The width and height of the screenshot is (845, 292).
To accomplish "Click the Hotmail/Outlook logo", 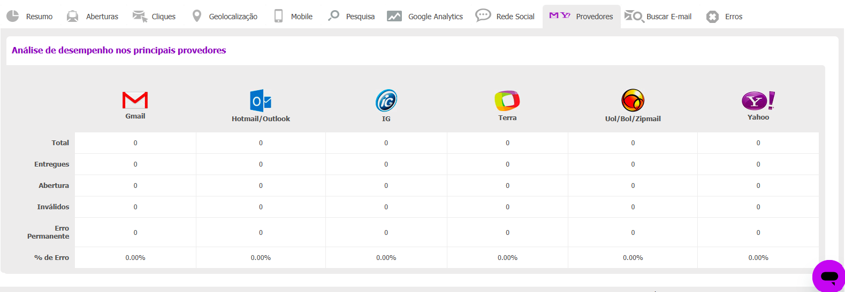I will 261,100.
